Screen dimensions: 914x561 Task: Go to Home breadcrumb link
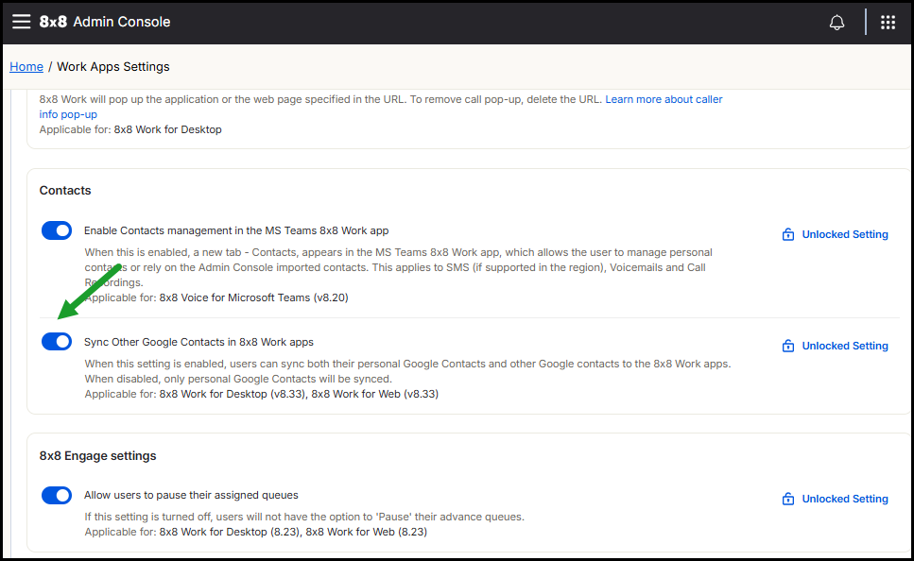(26, 66)
